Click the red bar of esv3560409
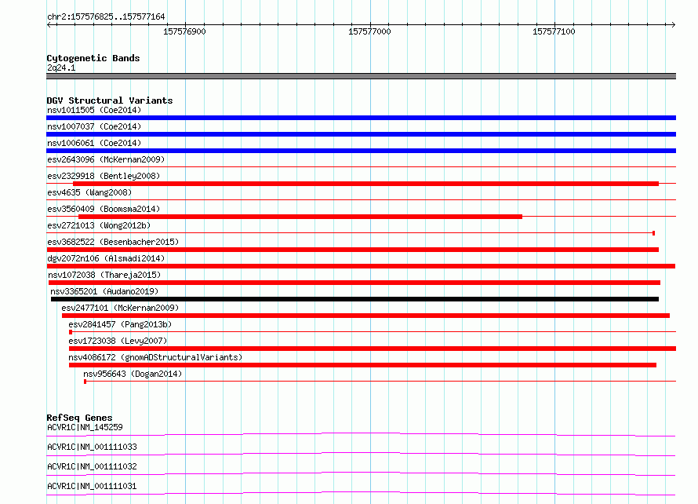Image resolution: width=698 pixels, height=504 pixels. tap(300, 217)
